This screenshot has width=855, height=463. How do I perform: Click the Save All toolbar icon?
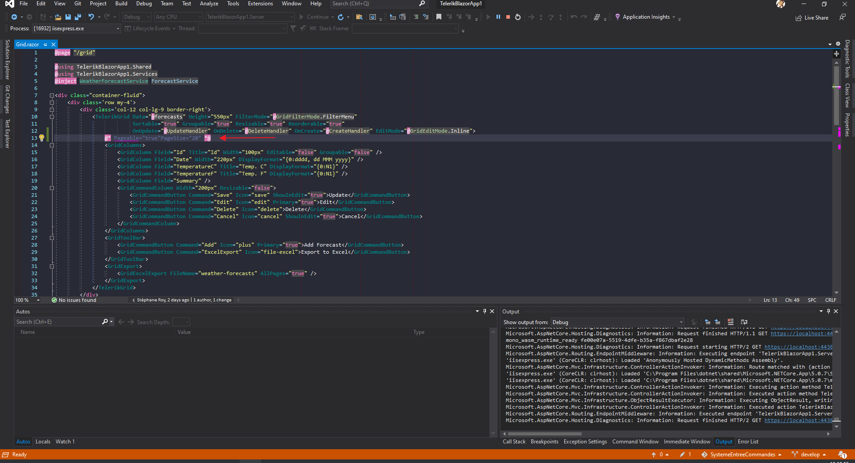point(77,17)
